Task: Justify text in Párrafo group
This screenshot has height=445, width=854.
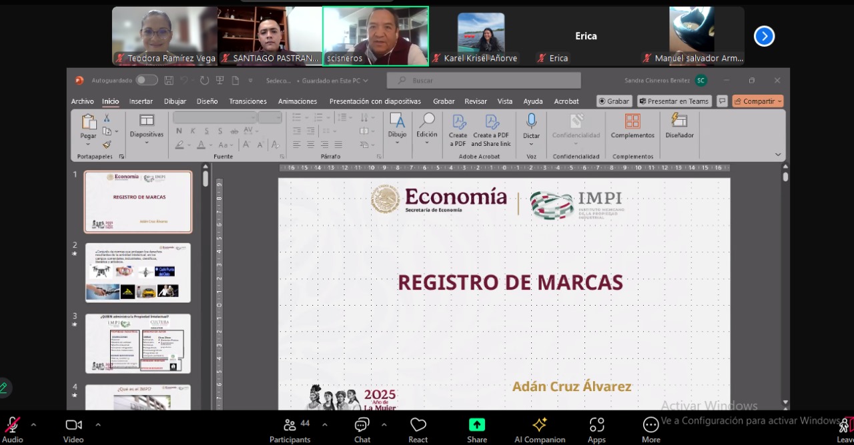Action: click(x=339, y=145)
